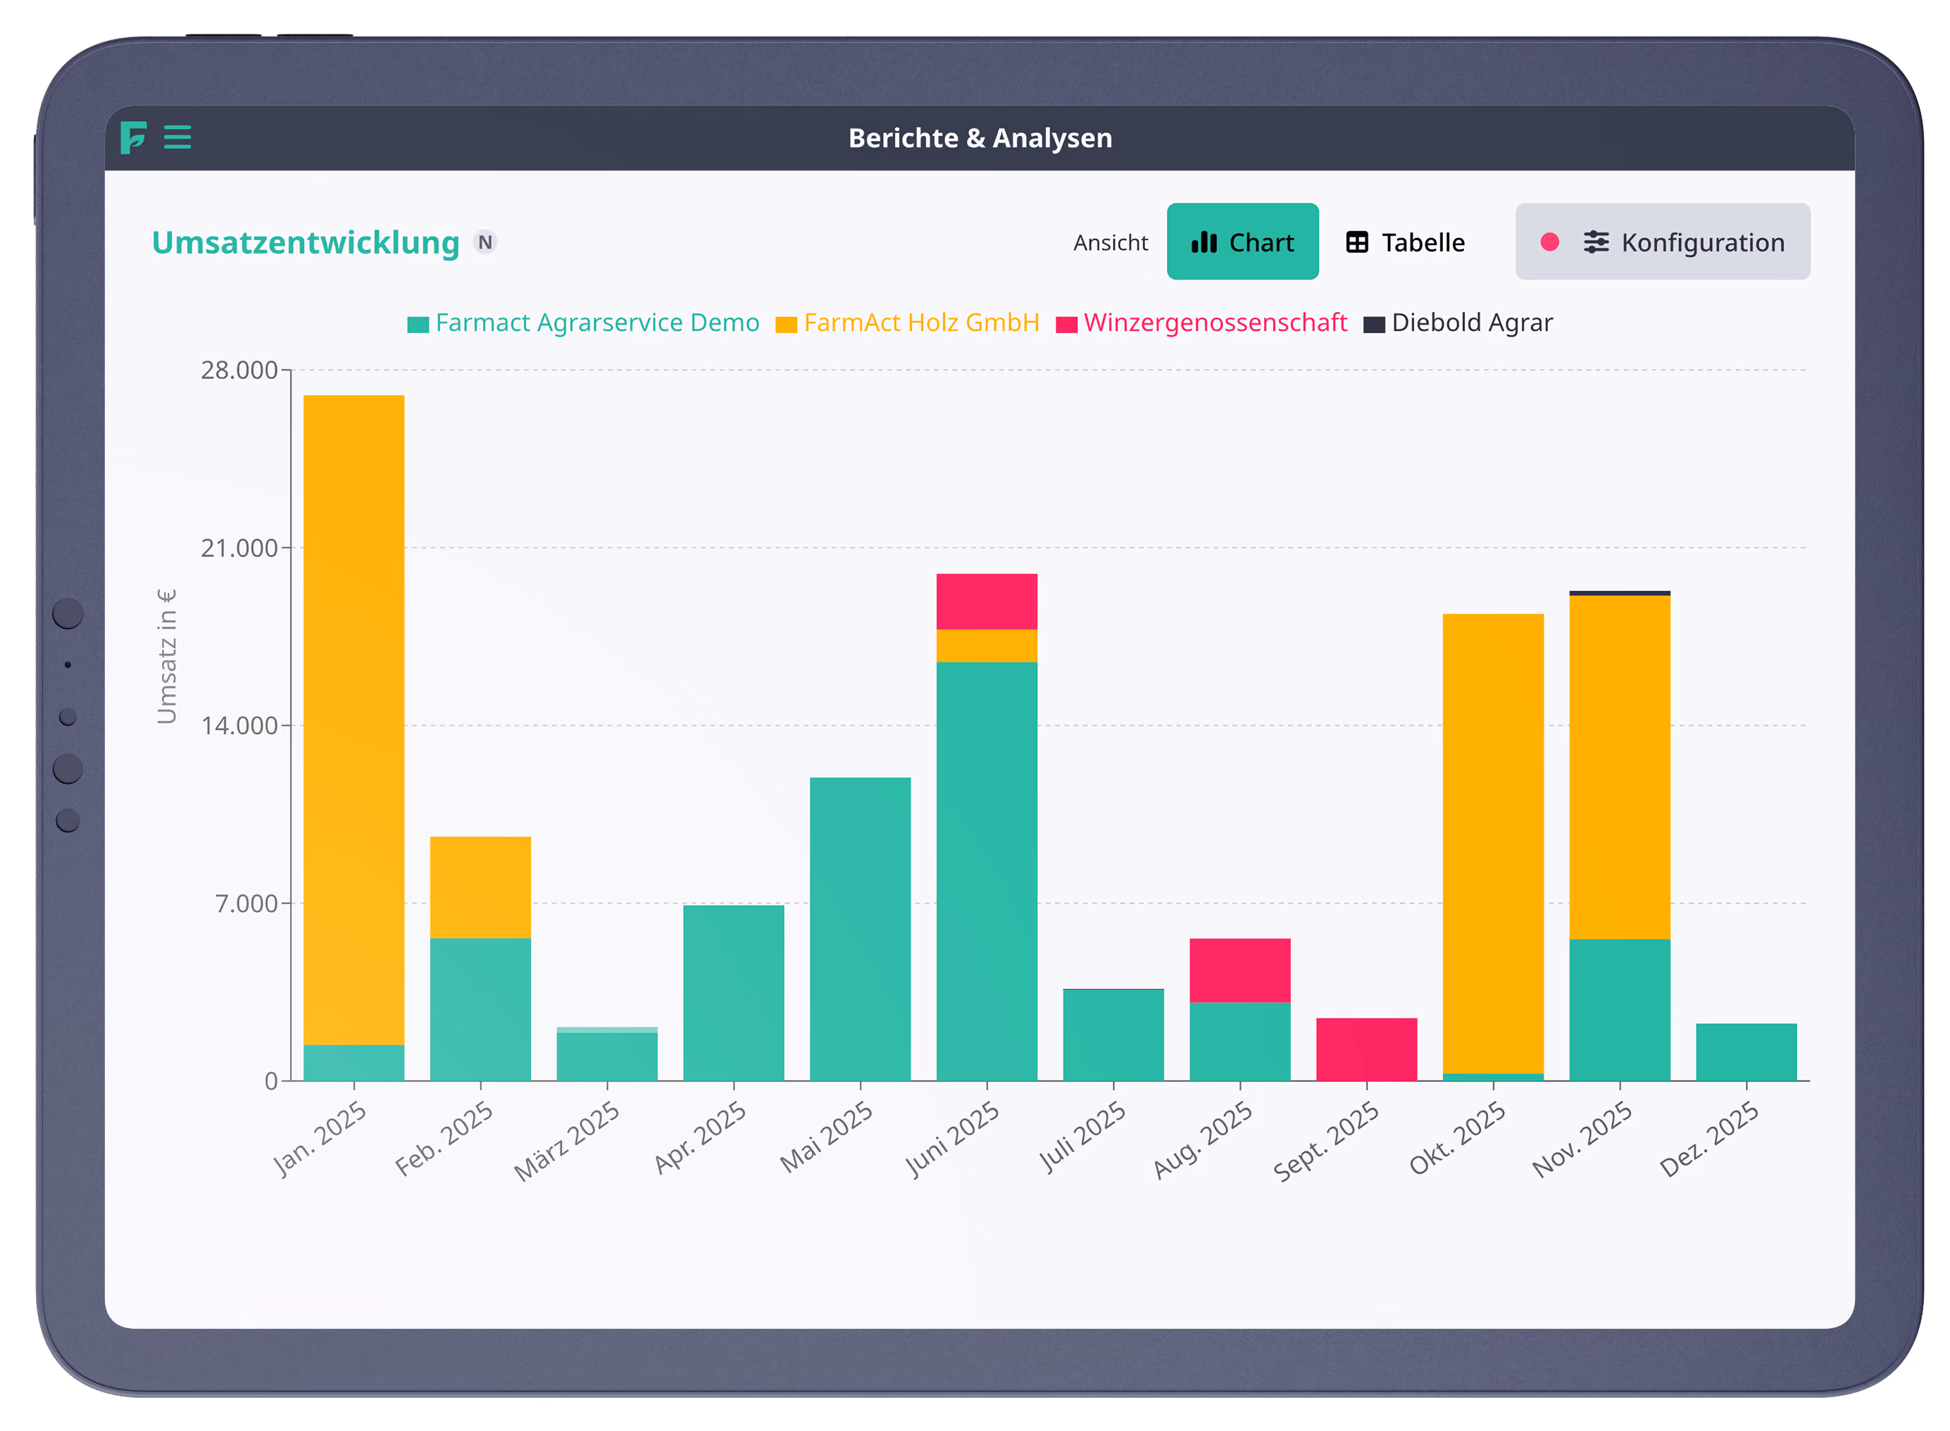Click the Berichte & Analysen title

980,138
